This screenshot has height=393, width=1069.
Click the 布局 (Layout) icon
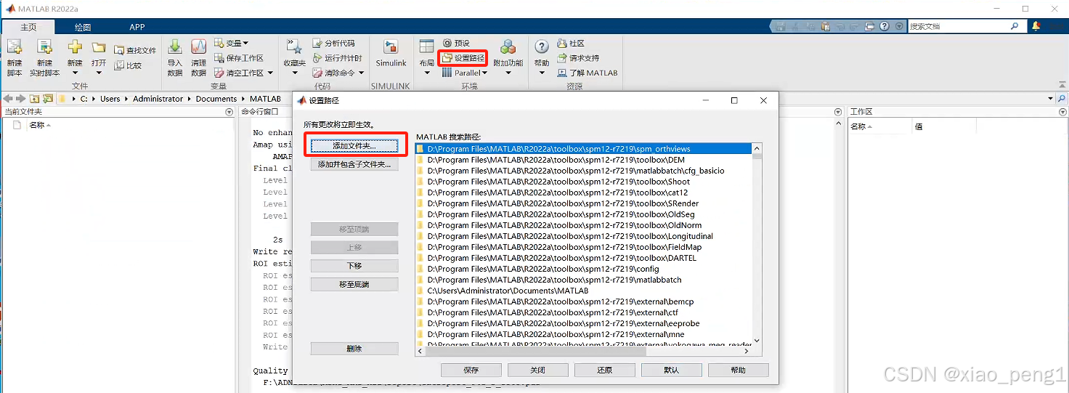click(x=426, y=47)
